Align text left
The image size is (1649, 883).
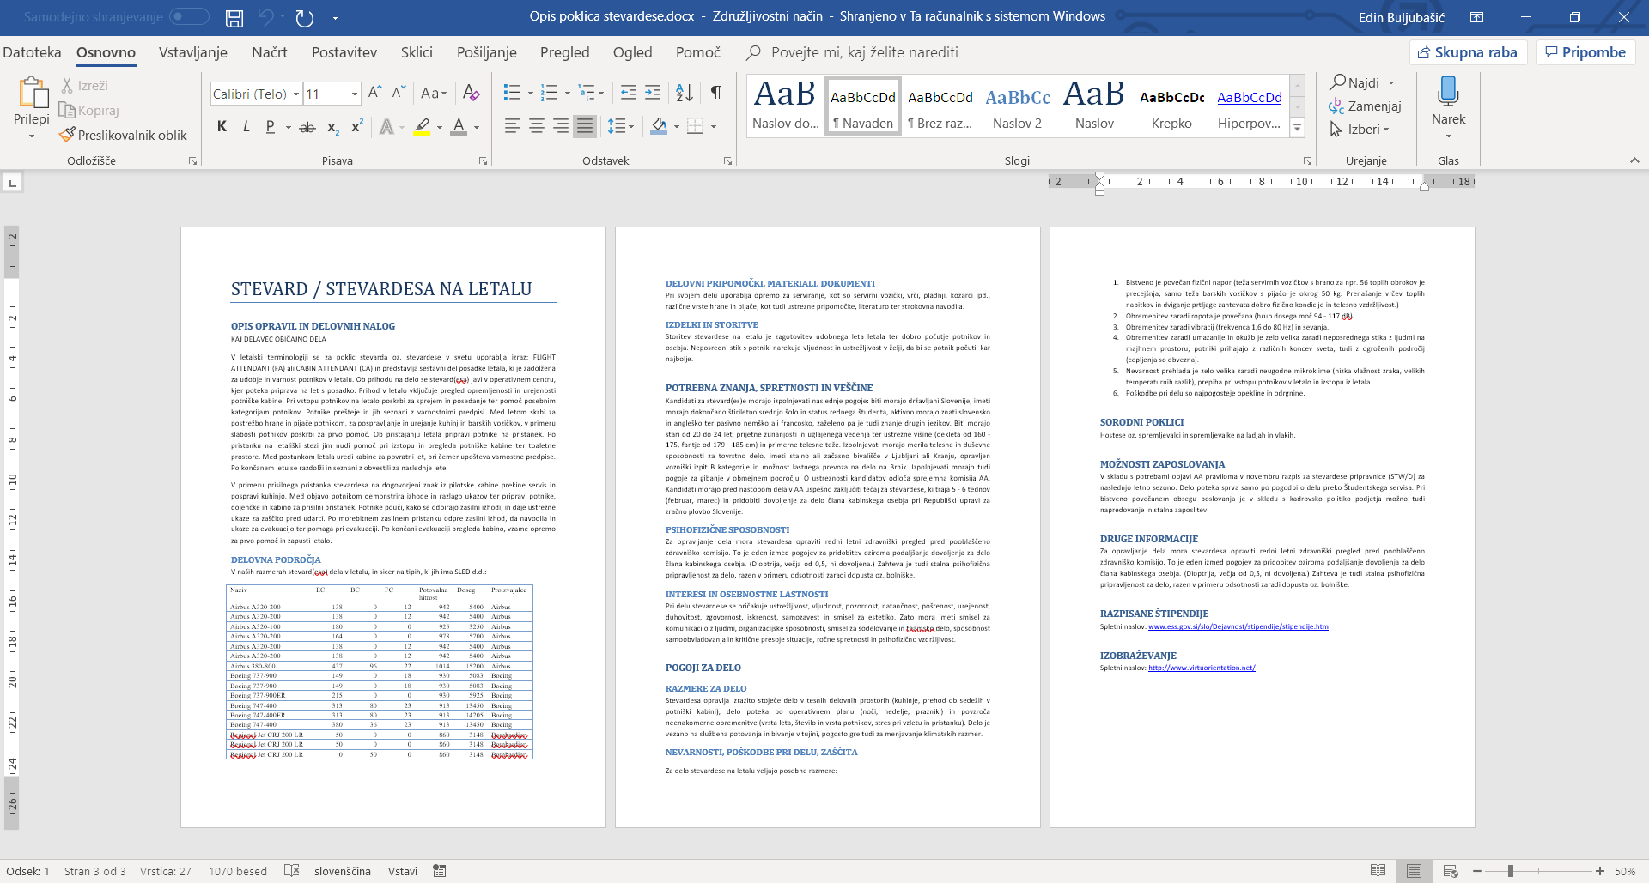[512, 127]
